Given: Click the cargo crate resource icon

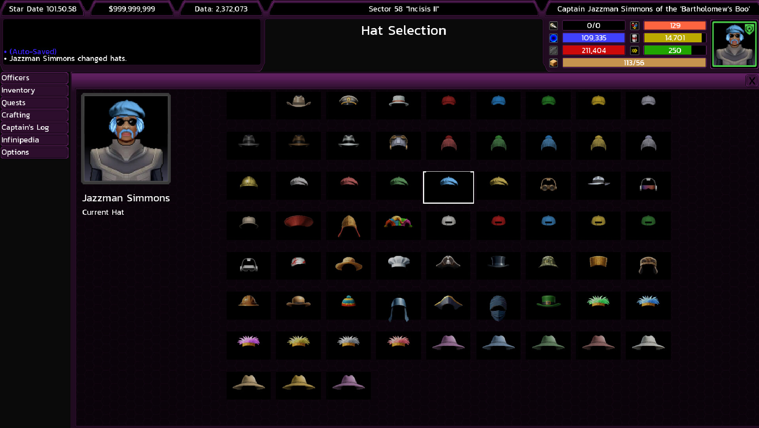Looking at the screenshot, I should click(x=554, y=62).
